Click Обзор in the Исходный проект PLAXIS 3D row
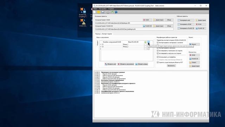This screenshot has height=127, width=225. (169, 26)
